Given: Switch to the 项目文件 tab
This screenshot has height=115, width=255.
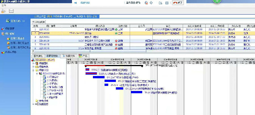Looking at the screenshot, I should [69, 56].
